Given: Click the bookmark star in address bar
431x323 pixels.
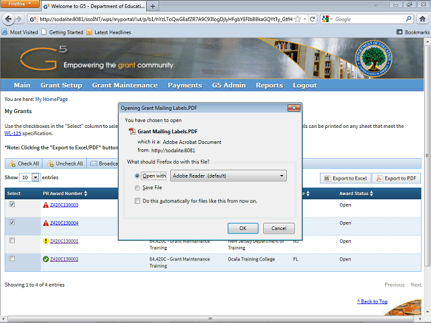Looking at the screenshot, I should [x=298, y=19].
